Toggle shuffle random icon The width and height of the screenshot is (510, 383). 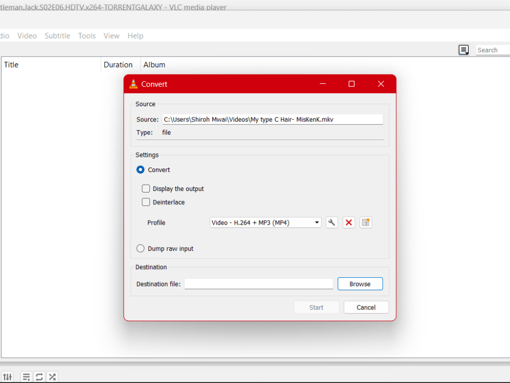[53, 377]
